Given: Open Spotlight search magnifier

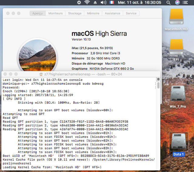Looking at the screenshot, I should pos(168,3).
